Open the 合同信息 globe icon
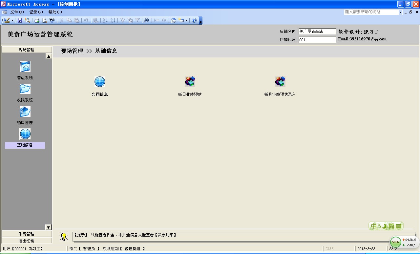 click(x=100, y=81)
